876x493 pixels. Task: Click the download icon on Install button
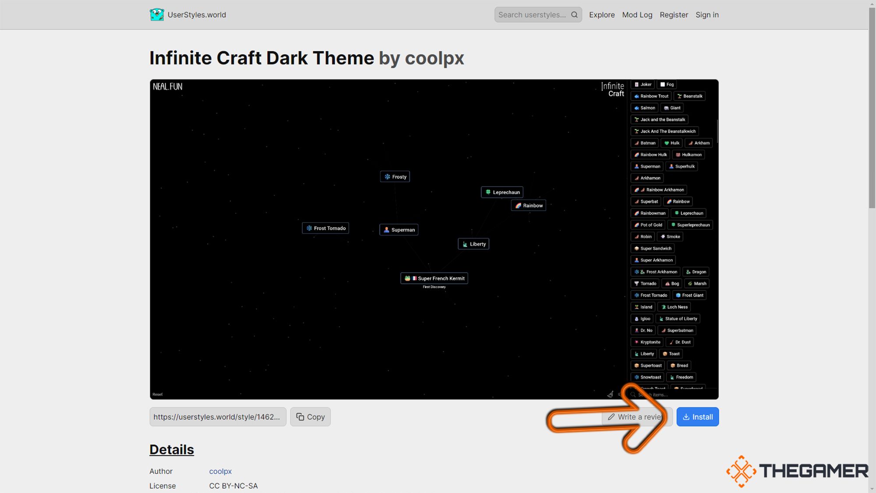[x=686, y=417]
